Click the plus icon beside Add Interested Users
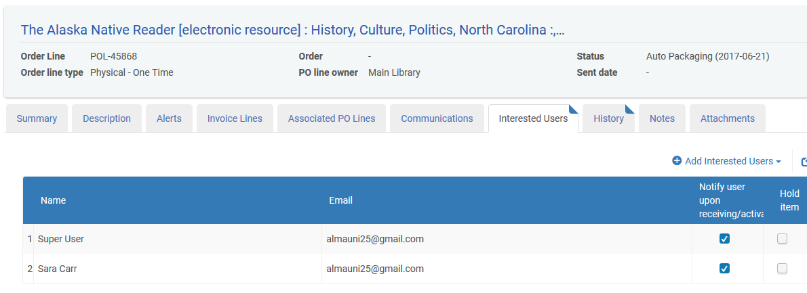The image size is (807, 293). [677, 161]
